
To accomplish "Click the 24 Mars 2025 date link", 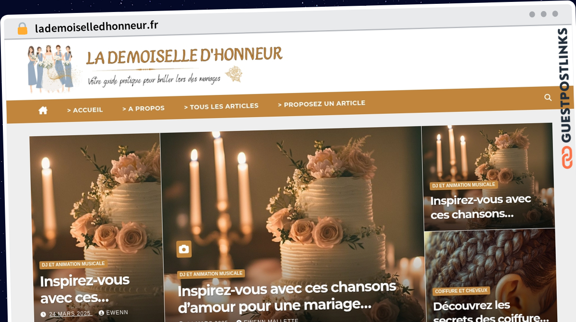I will coord(70,314).
